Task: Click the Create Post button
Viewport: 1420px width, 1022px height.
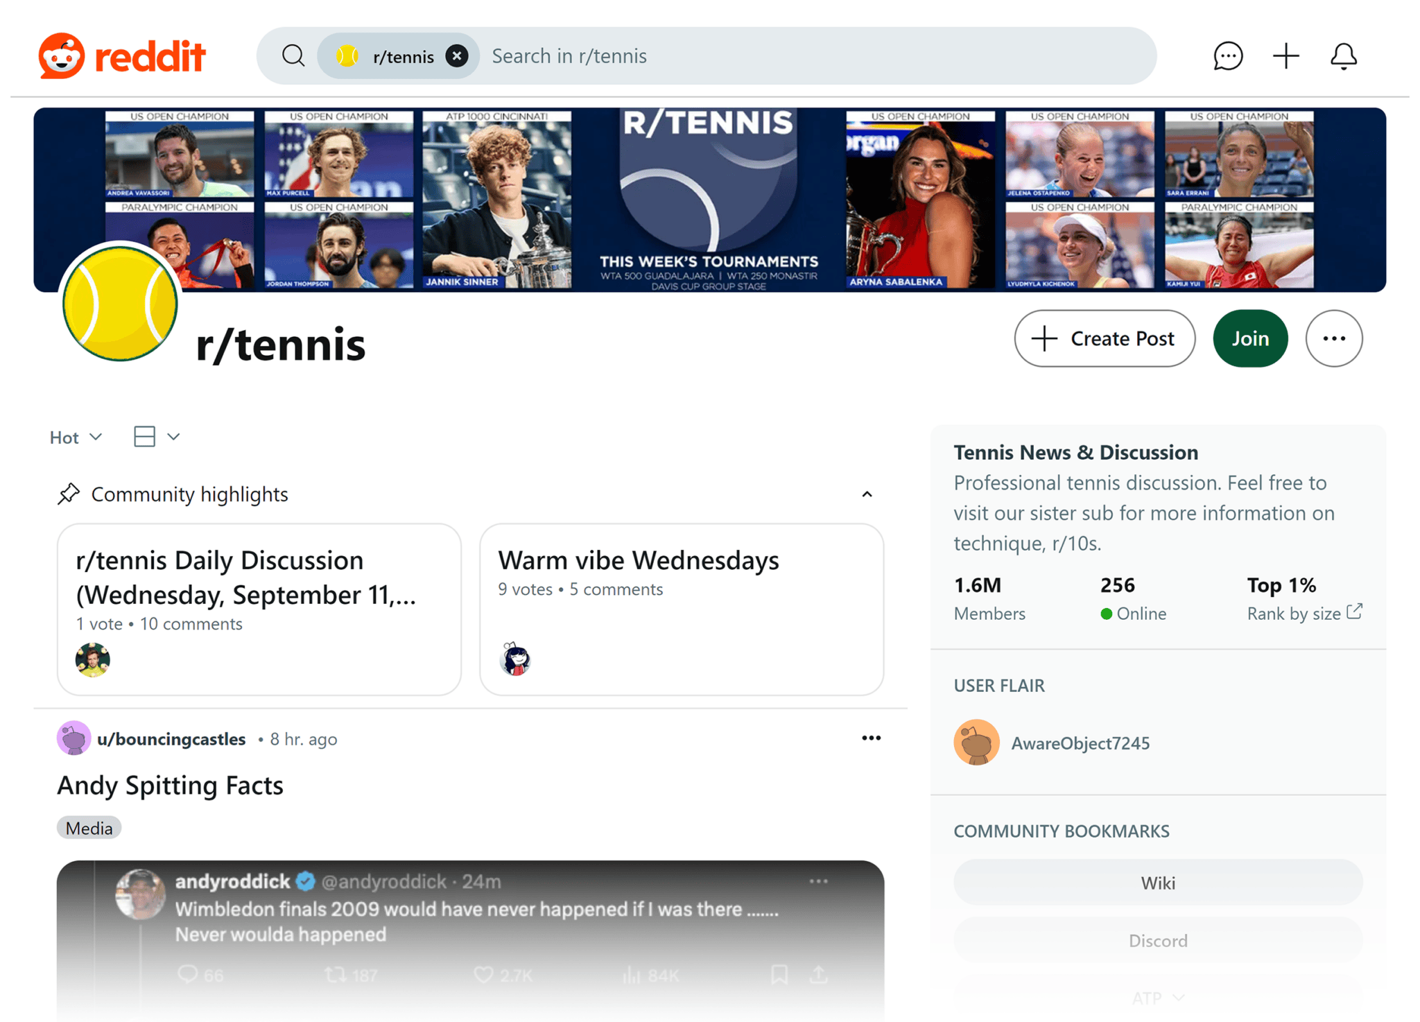Action: coord(1104,338)
